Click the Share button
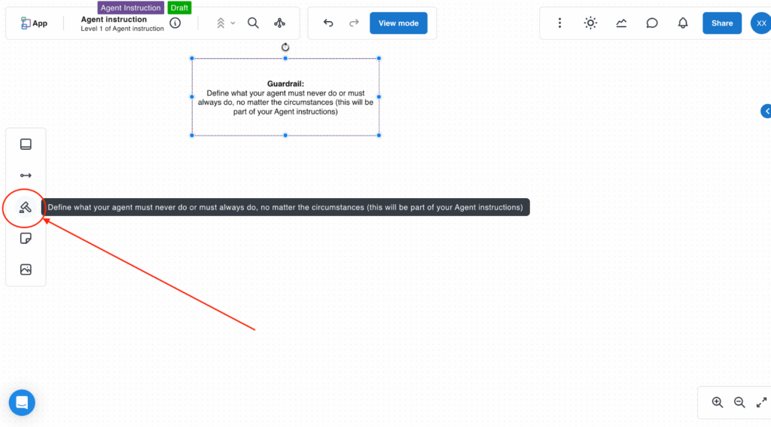Screen dimensions: 771x427 pos(722,23)
